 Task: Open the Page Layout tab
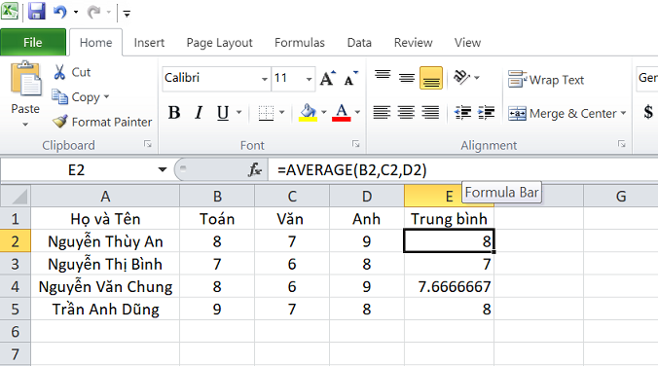click(x=219, y=43)
